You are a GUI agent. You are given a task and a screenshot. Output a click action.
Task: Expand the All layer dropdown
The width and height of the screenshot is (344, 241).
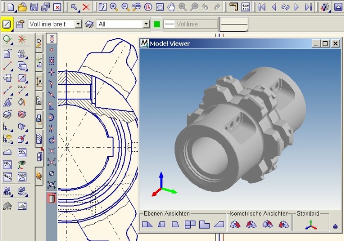146,24
